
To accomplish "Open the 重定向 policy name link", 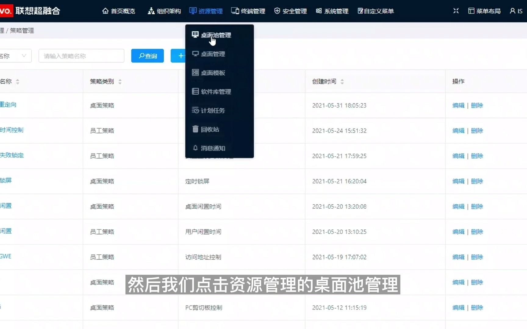I will coord(8,105).
